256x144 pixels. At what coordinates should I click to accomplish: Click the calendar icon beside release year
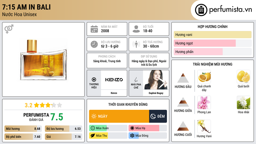point(94,29)
